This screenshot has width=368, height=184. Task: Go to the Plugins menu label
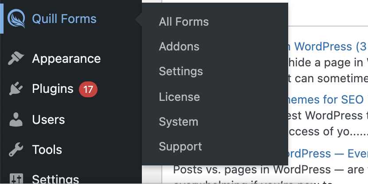click(x=53, y=89)
